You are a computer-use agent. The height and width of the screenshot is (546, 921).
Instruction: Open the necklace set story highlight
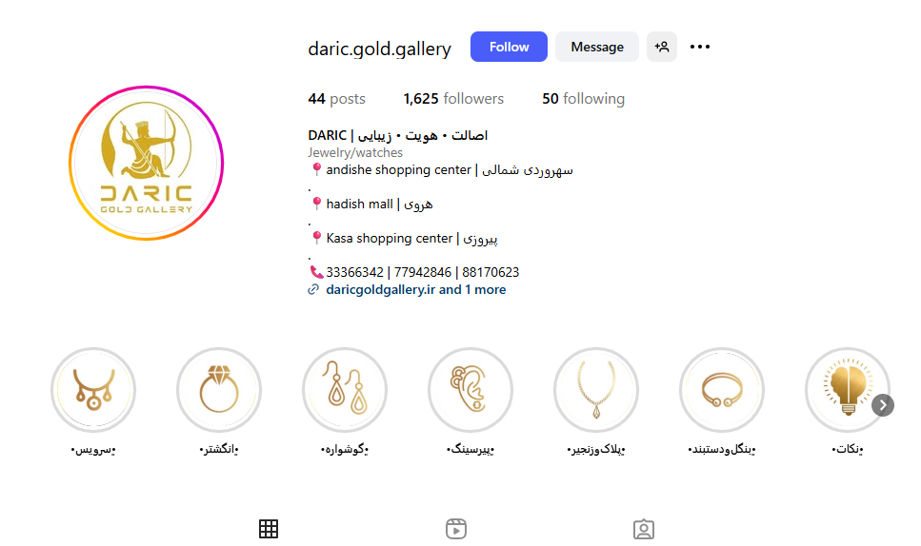(93, 390)
